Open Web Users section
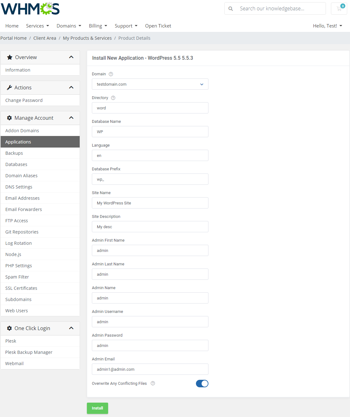The width and height of the screenshot is (350, 417). 40,311
